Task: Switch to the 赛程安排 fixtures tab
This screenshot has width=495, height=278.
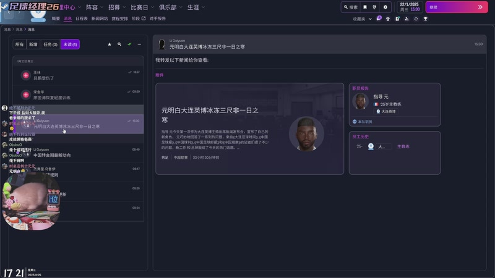Action: click(119, 19)
